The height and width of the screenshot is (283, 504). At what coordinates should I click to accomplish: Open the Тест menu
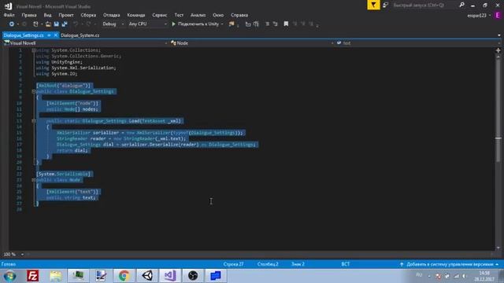click(179, 15)
